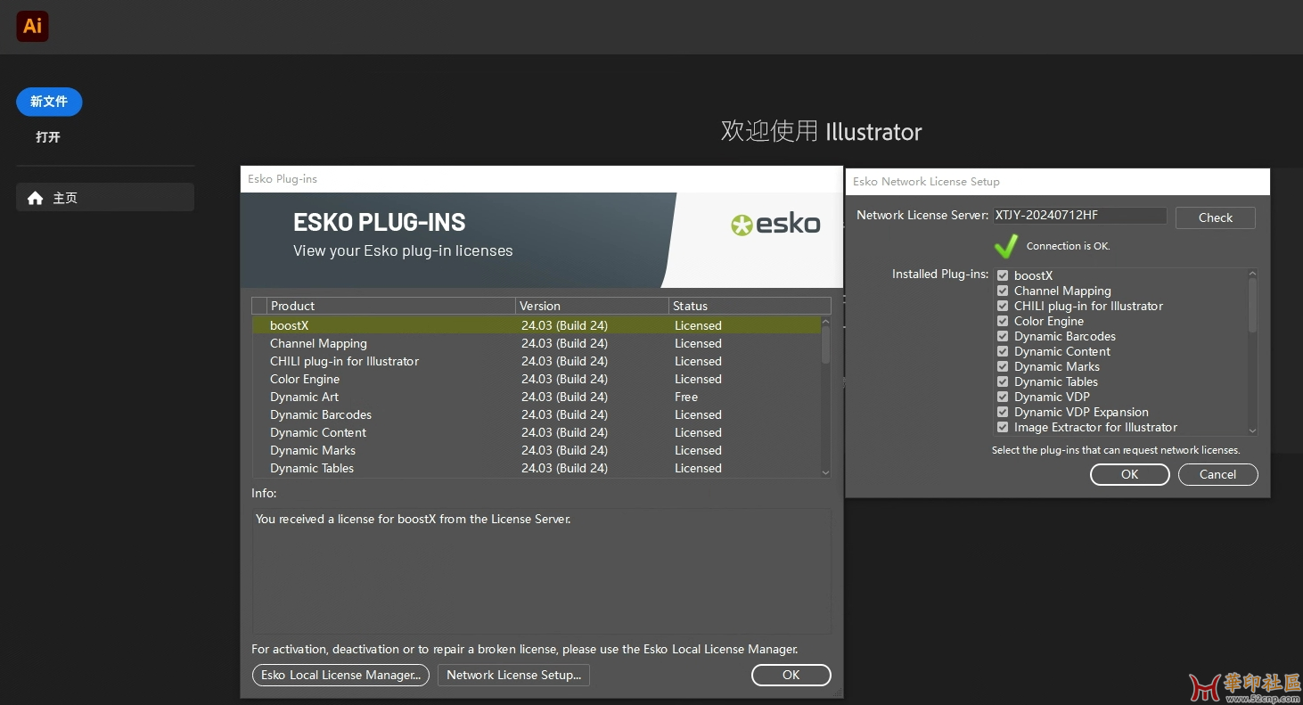Click the scroll up arrow of product list
The image size is (1303, 705).
coord(825,322)
